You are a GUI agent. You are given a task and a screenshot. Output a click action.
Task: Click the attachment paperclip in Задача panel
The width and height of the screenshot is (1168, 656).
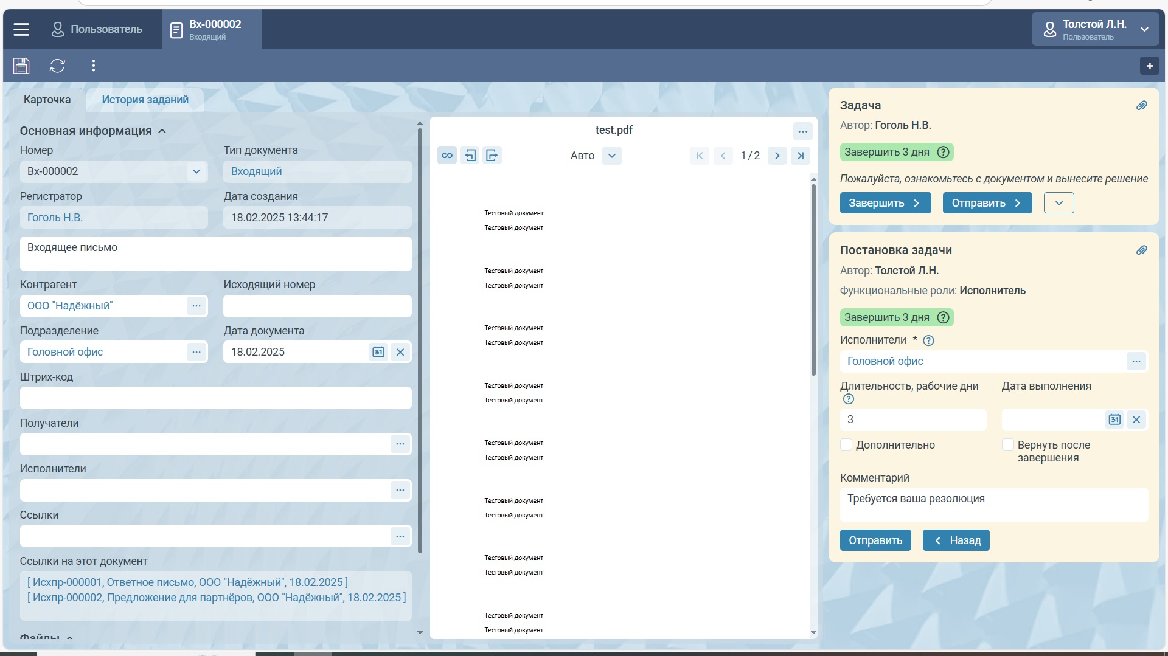click(1141, 106)
